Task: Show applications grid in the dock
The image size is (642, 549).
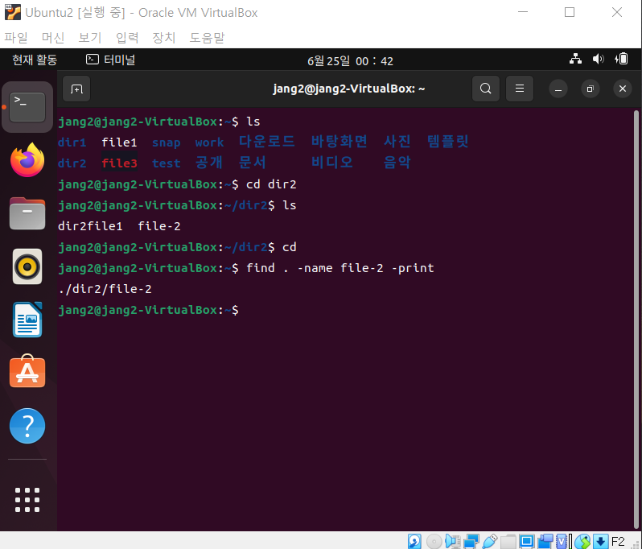Action: pos(27,500)
